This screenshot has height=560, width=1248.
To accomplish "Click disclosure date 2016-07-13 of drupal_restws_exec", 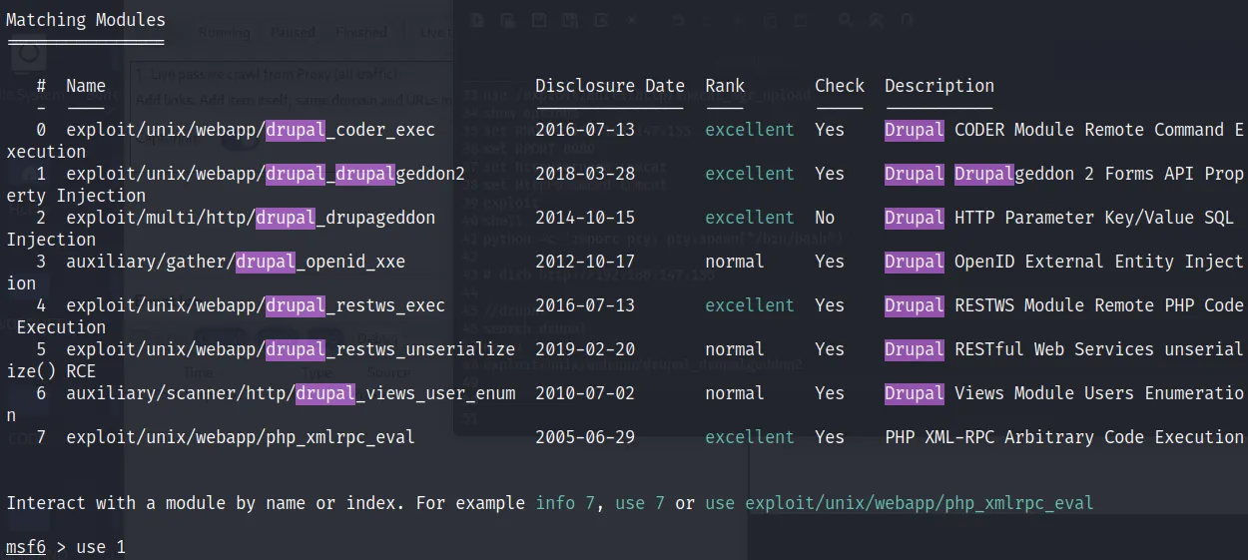I will click(x=585, y=305).
